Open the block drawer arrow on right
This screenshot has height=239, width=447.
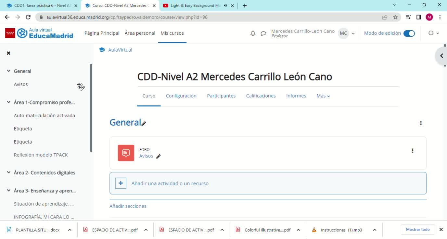441,56
